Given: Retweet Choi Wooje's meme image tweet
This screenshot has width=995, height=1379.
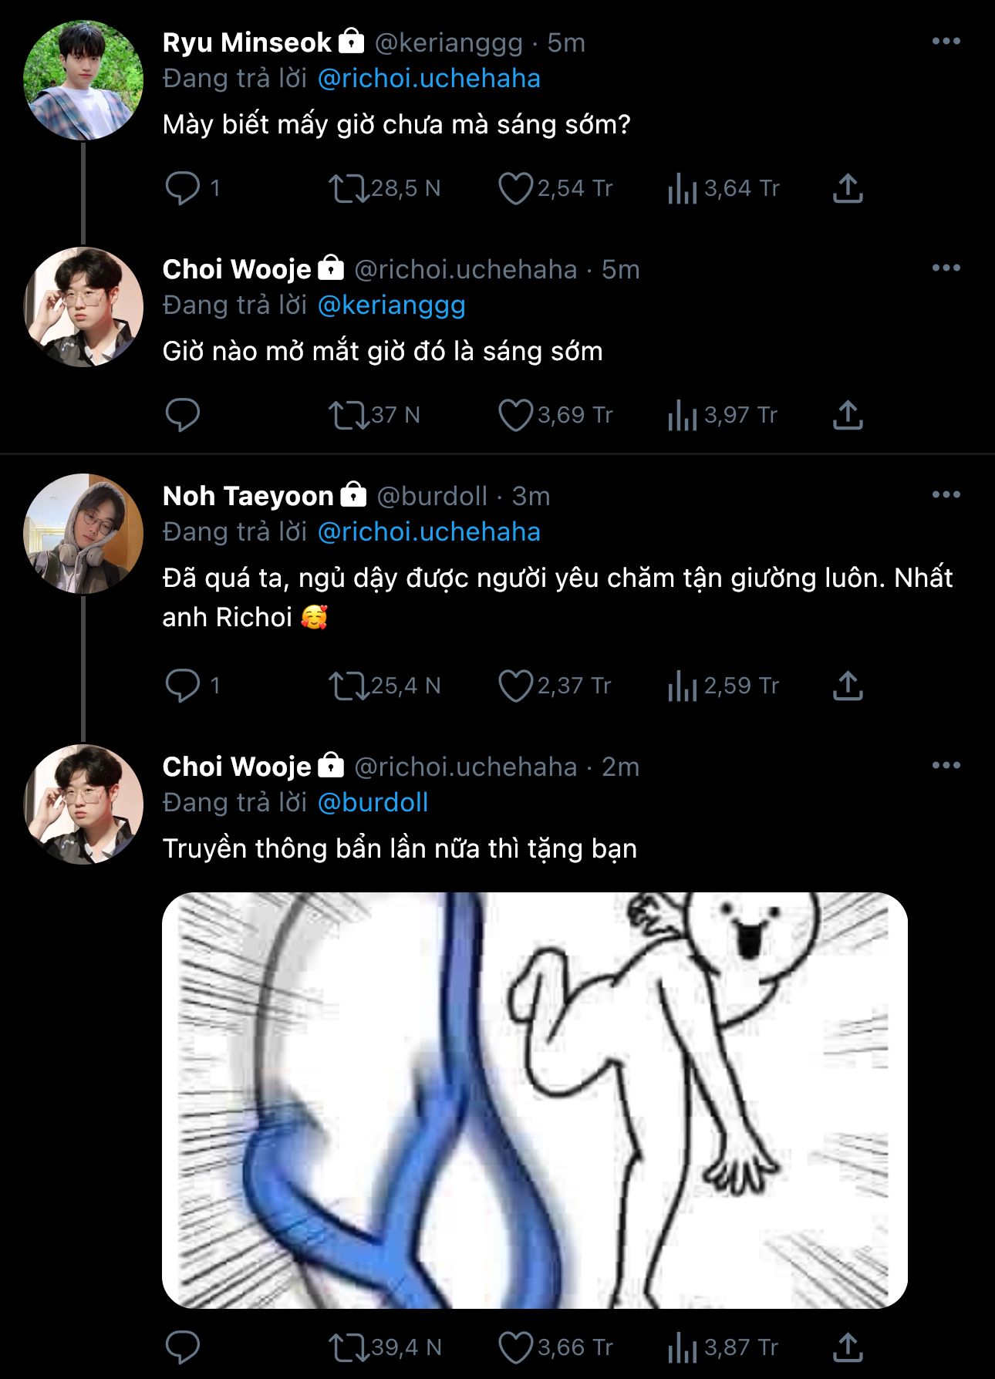Looking at the screenshot, I should (349, 1347).
